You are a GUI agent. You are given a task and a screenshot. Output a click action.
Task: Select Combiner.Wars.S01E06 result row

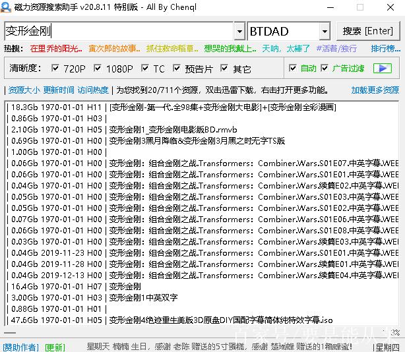click(x=201, y=220)
